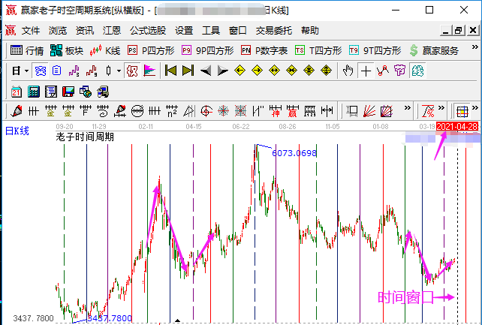Click the red floppy-disk save icon
The height and width of the screenshot is (325, 482).
click(x=68, y=92)
